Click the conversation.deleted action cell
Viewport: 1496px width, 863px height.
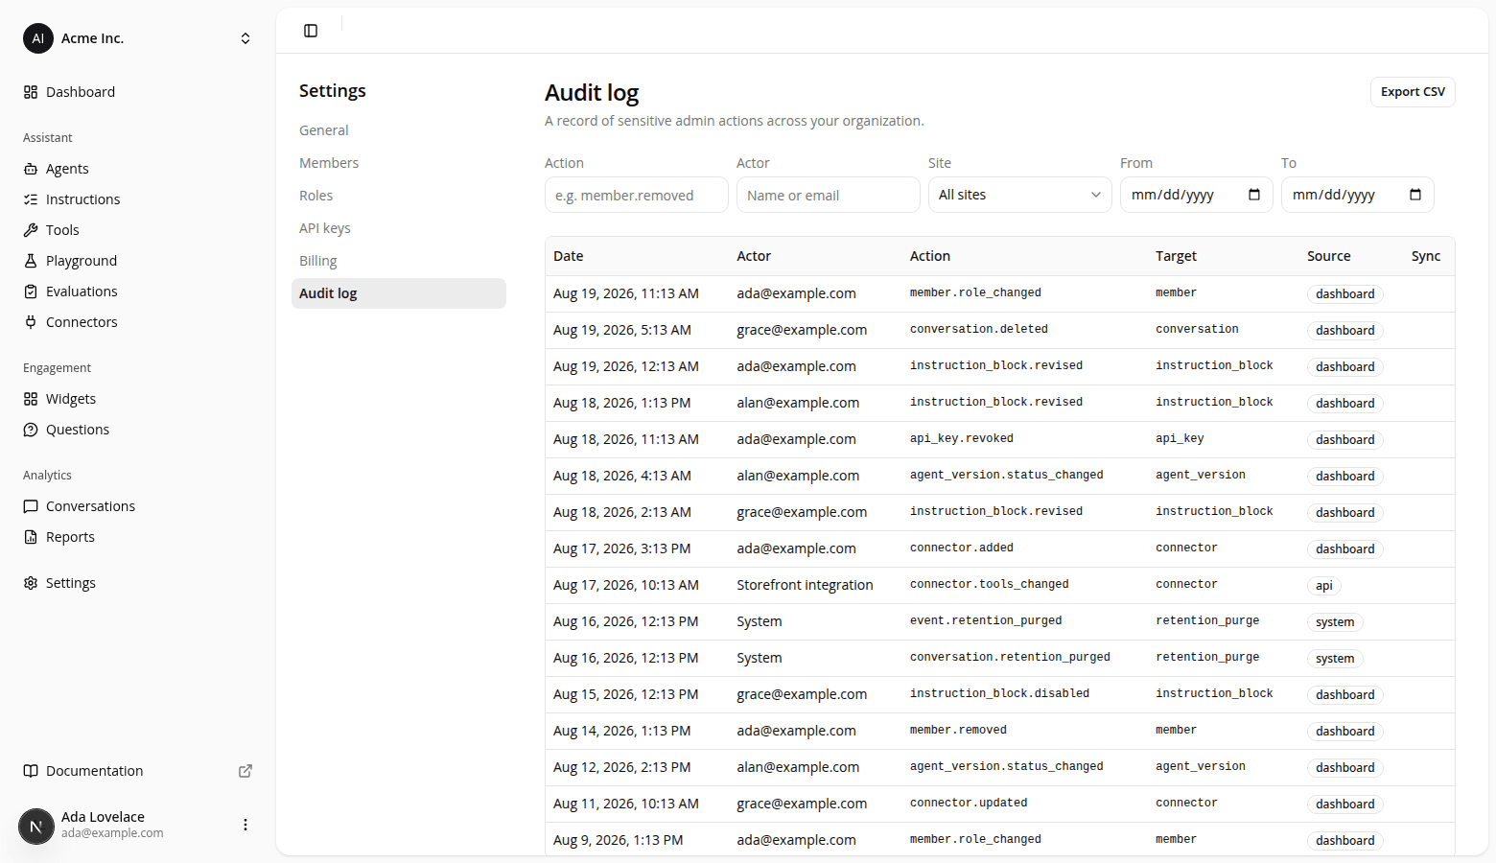pyautogui.click(x=979, y=329)
